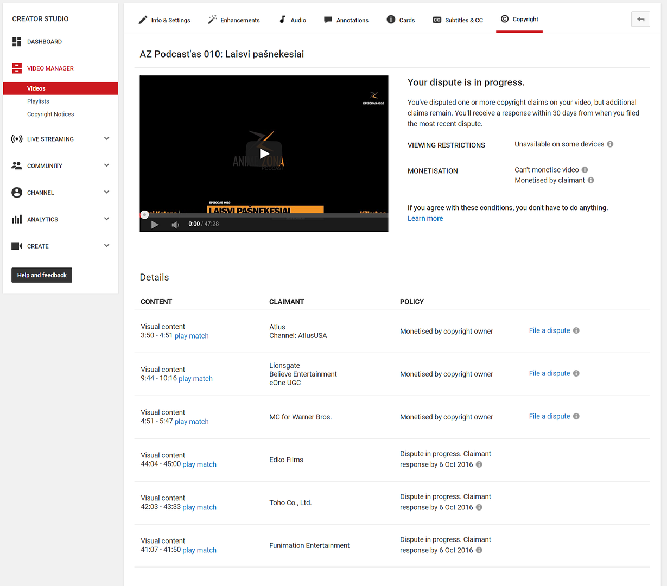Click the small play button in player bar
The height and width of the screenshot is (586, 667).
pyautogui.click(x=155, y=225)
